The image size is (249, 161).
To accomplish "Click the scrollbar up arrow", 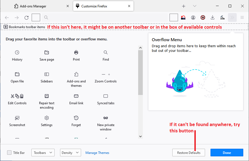I will coord(140,48).
